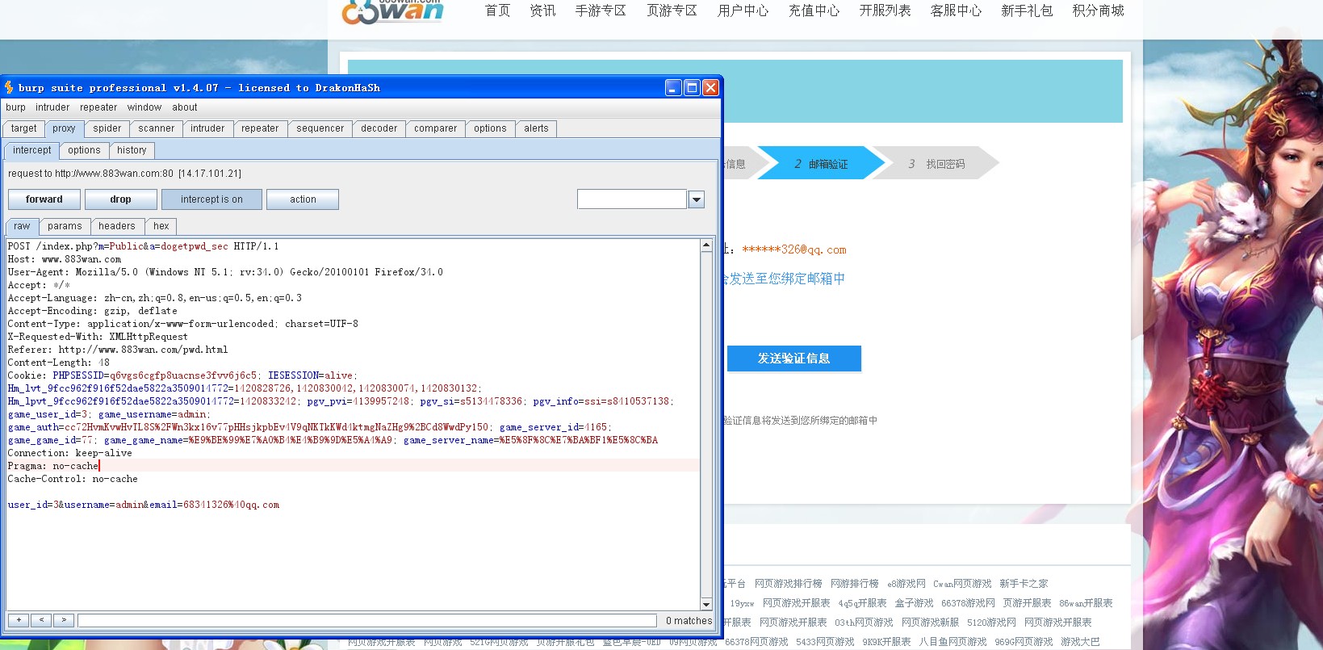Click the search text field

pos(367,620)
